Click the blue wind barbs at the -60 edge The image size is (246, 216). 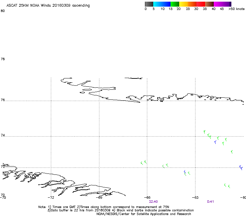click(x=241, y=167)
